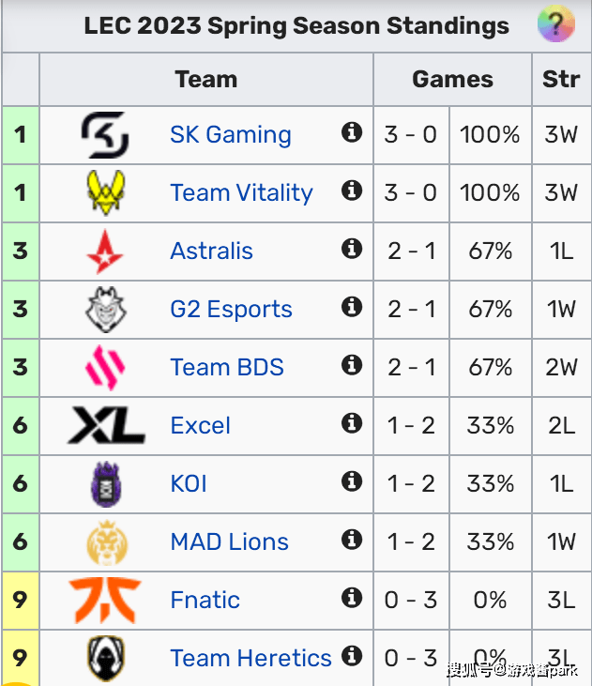Click the Team column header
Image resolution: width=592 pixels, height=686 pixels.
[205, 80]
